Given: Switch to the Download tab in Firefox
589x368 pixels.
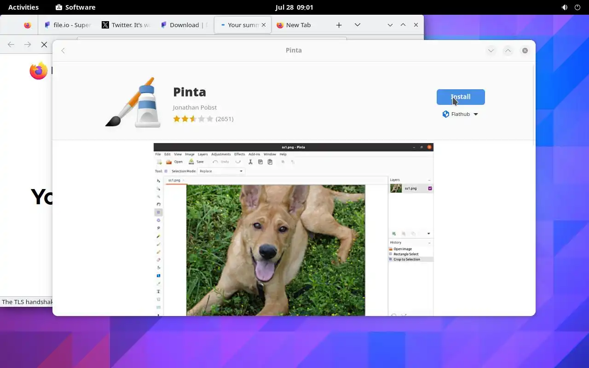Looking at the screenshot, I should pos(184,25).
